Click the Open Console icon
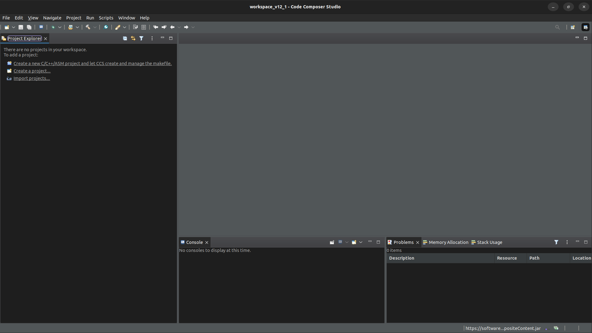 (x=354, y=242)
